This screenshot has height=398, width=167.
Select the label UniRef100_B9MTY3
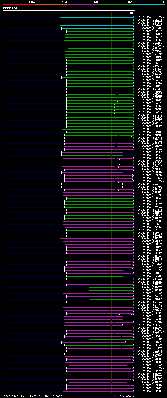[150, 212]
